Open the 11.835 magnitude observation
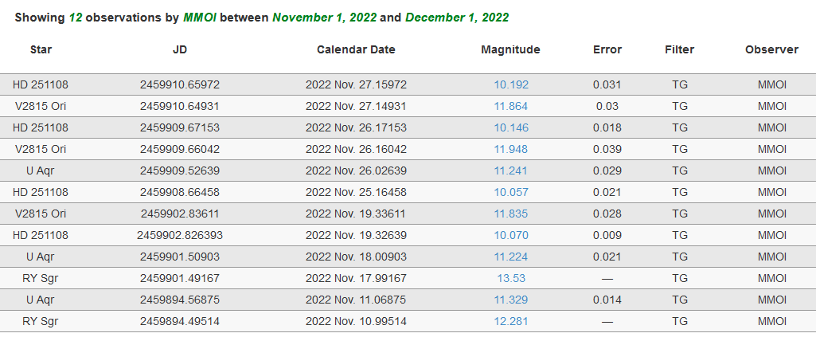This screenshot has width=816, height=341. 511,214
